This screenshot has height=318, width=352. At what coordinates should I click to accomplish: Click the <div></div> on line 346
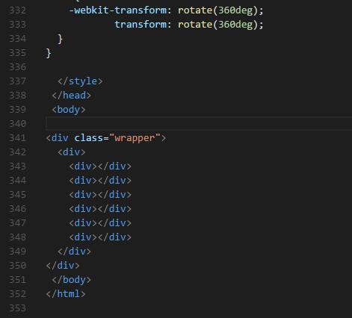point(100,209)
